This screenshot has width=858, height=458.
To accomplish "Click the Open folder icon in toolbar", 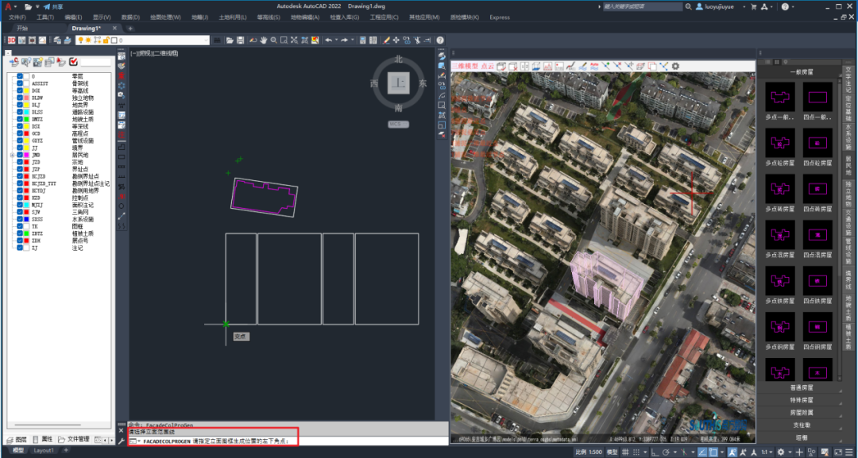I will click(x=230, y=40).
